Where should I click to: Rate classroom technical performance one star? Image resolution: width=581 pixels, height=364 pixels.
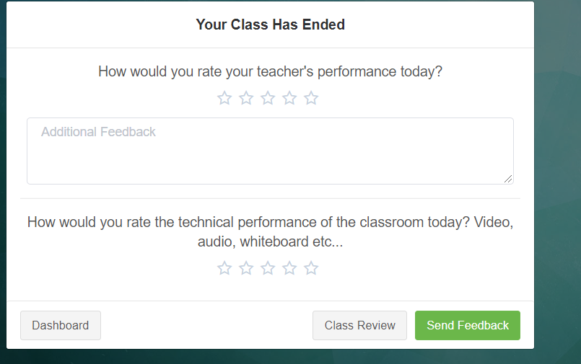224,268
